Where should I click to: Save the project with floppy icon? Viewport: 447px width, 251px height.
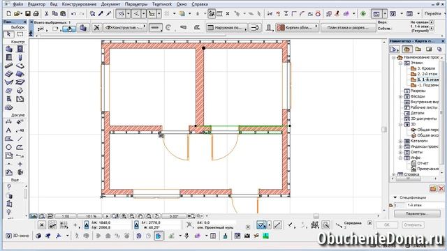pos(28,13)
